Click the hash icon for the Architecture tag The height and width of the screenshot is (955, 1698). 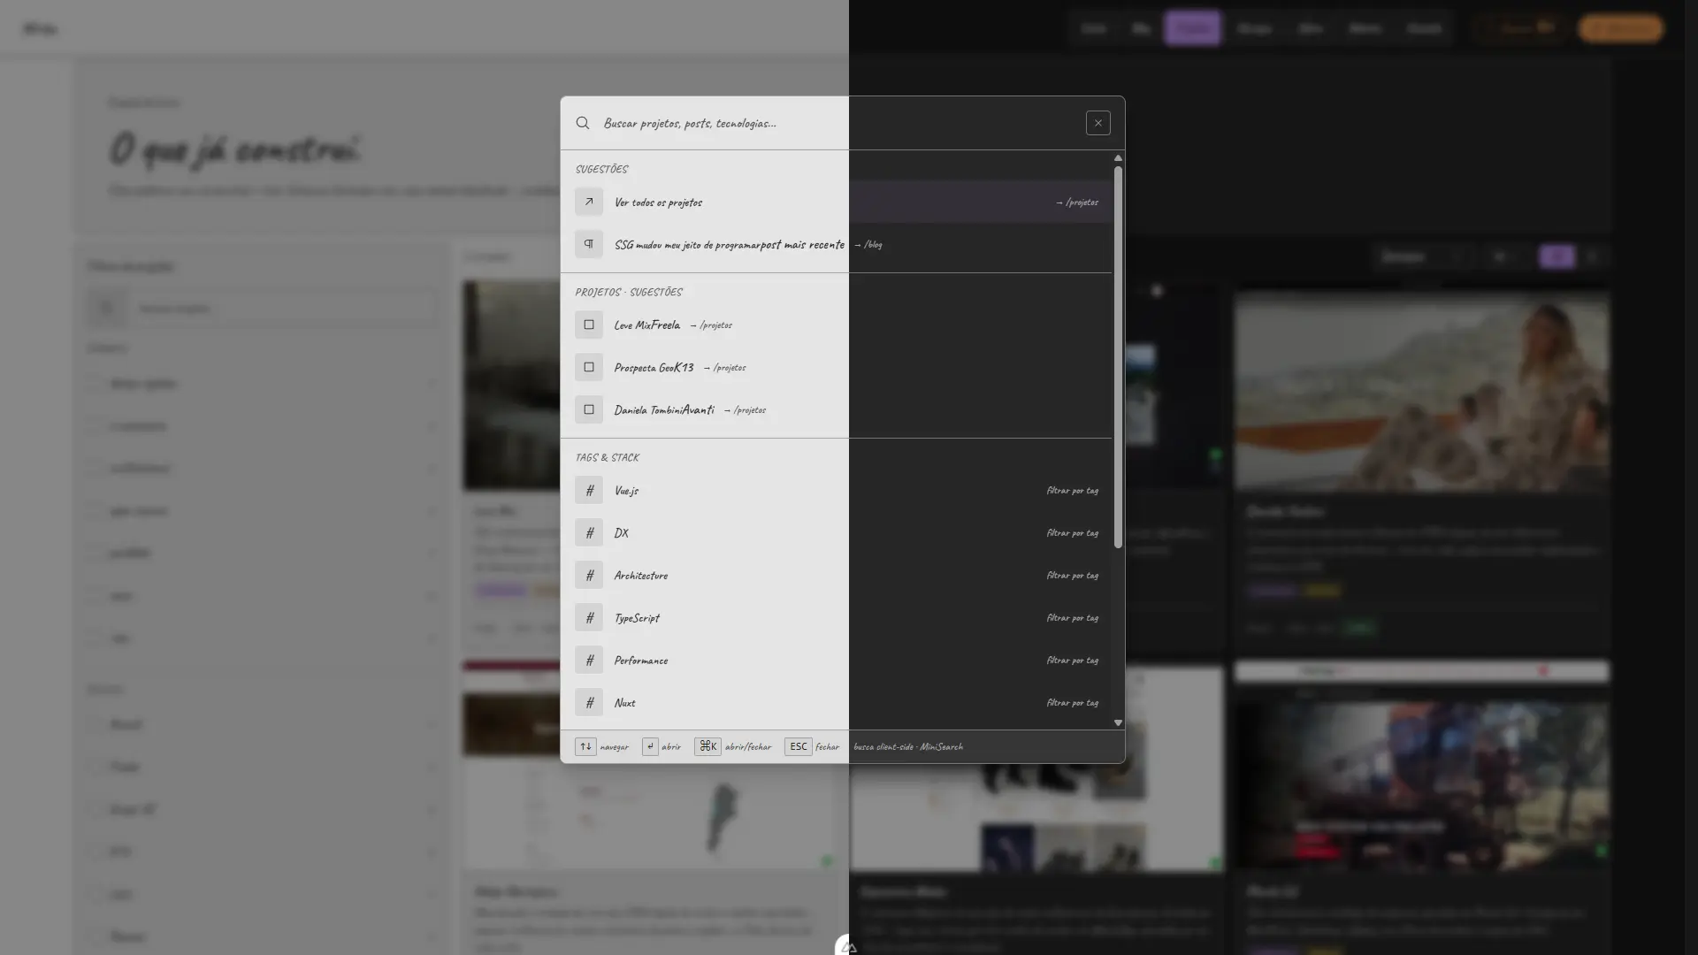(x=589, y=575)
